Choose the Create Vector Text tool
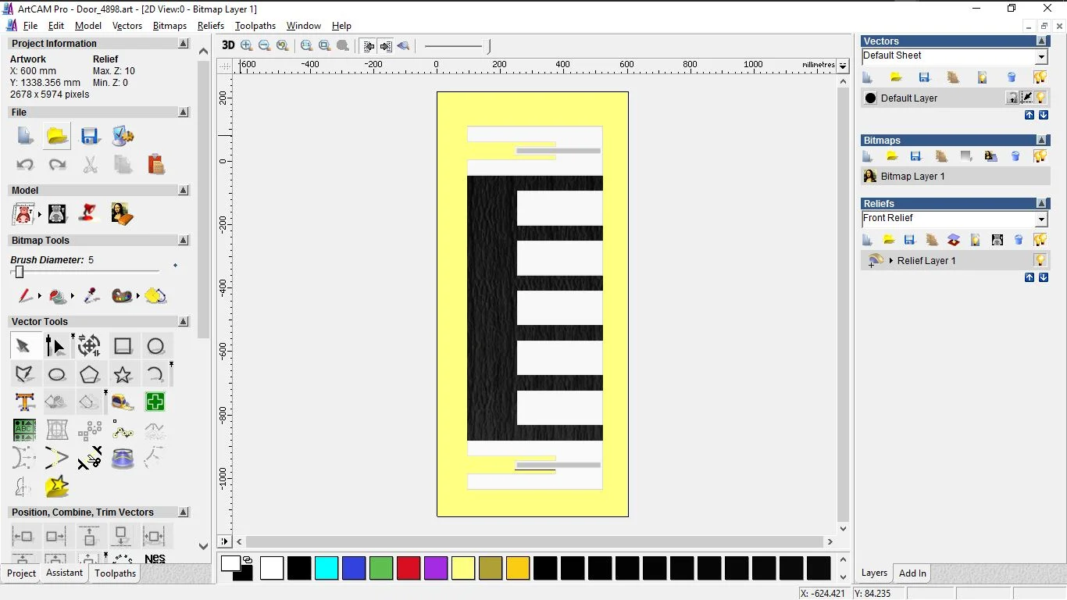 point(25,402)
